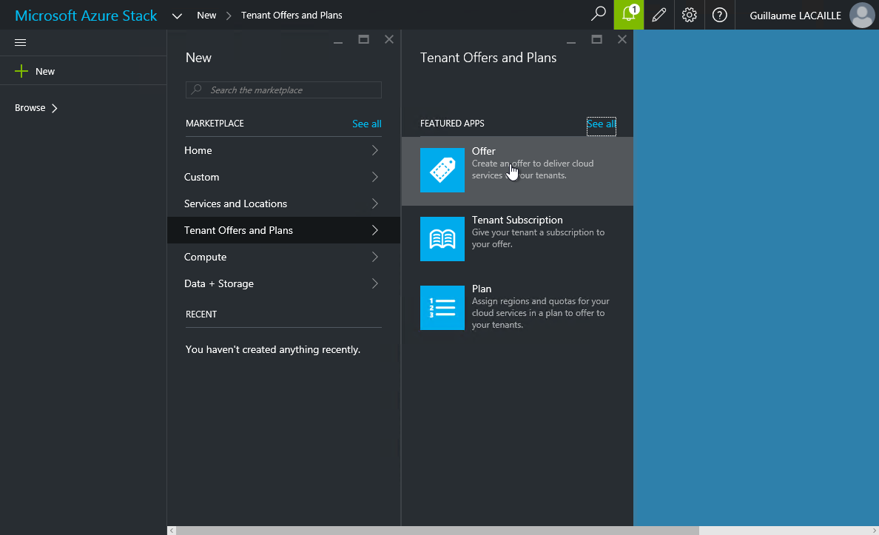Open the help question mark icon
The height and width of the screenshot is (535, 879).
(719, 15)
